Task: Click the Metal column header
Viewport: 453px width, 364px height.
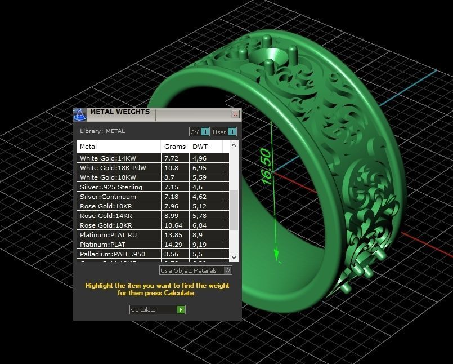Action: (118, 147)
